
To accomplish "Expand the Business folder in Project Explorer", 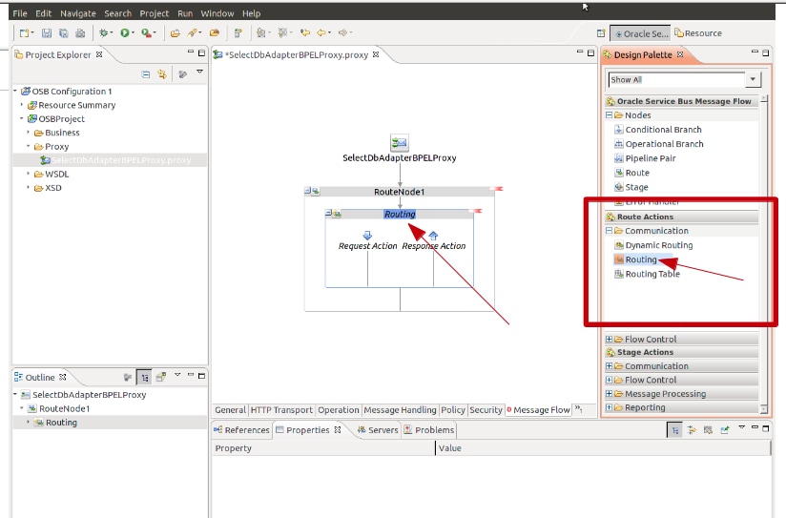I will coord(29,133).
